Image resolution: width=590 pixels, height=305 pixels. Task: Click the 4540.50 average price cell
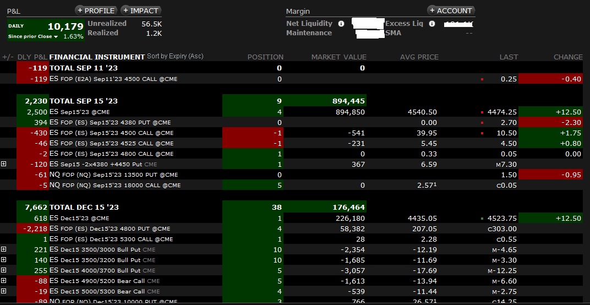(423, 112)
